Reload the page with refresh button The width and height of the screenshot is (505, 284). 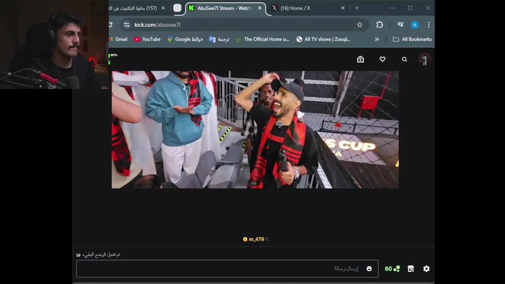(110, 24)
